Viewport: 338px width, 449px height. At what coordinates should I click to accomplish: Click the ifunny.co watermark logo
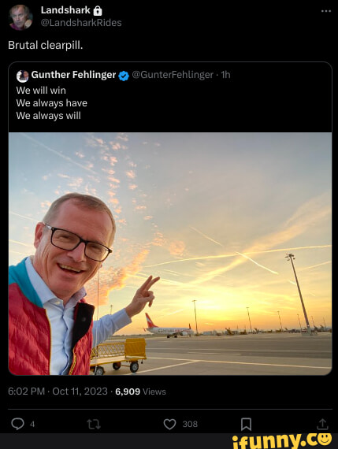click(282, 440)
